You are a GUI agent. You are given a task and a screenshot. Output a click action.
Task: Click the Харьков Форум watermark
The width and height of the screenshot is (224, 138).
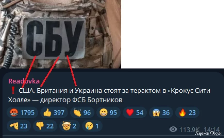(x=208, y=133)
